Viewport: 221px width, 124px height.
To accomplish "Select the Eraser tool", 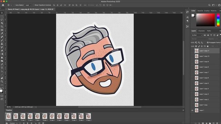I will (x=2, y=51).
